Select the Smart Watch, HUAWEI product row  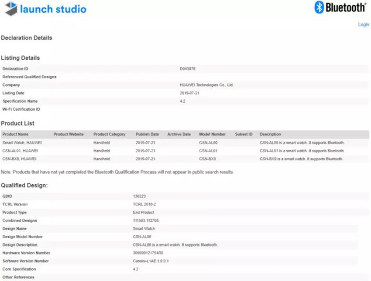[x=19, y=142]
